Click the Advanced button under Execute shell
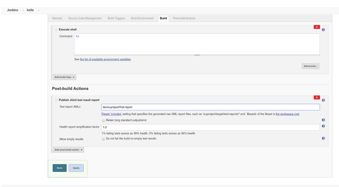 310,66
